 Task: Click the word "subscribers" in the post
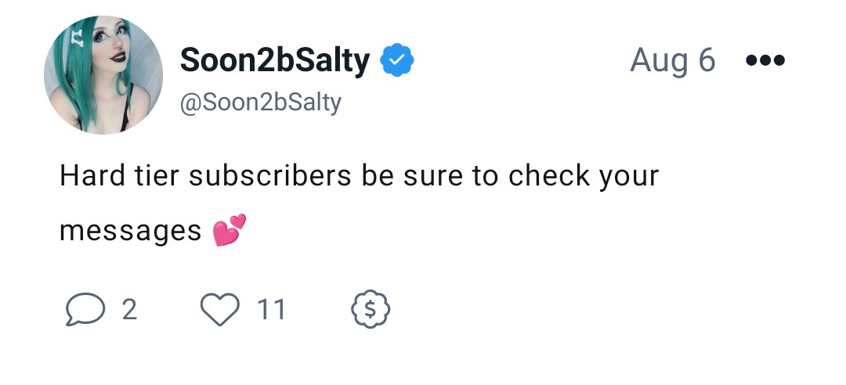pos(269,176)
